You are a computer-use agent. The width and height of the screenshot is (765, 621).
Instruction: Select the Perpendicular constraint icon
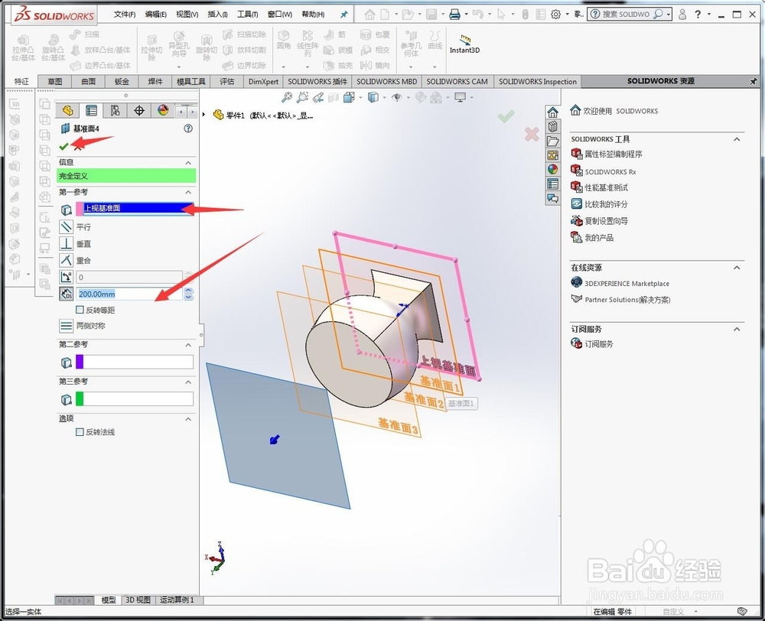point(67,243)
